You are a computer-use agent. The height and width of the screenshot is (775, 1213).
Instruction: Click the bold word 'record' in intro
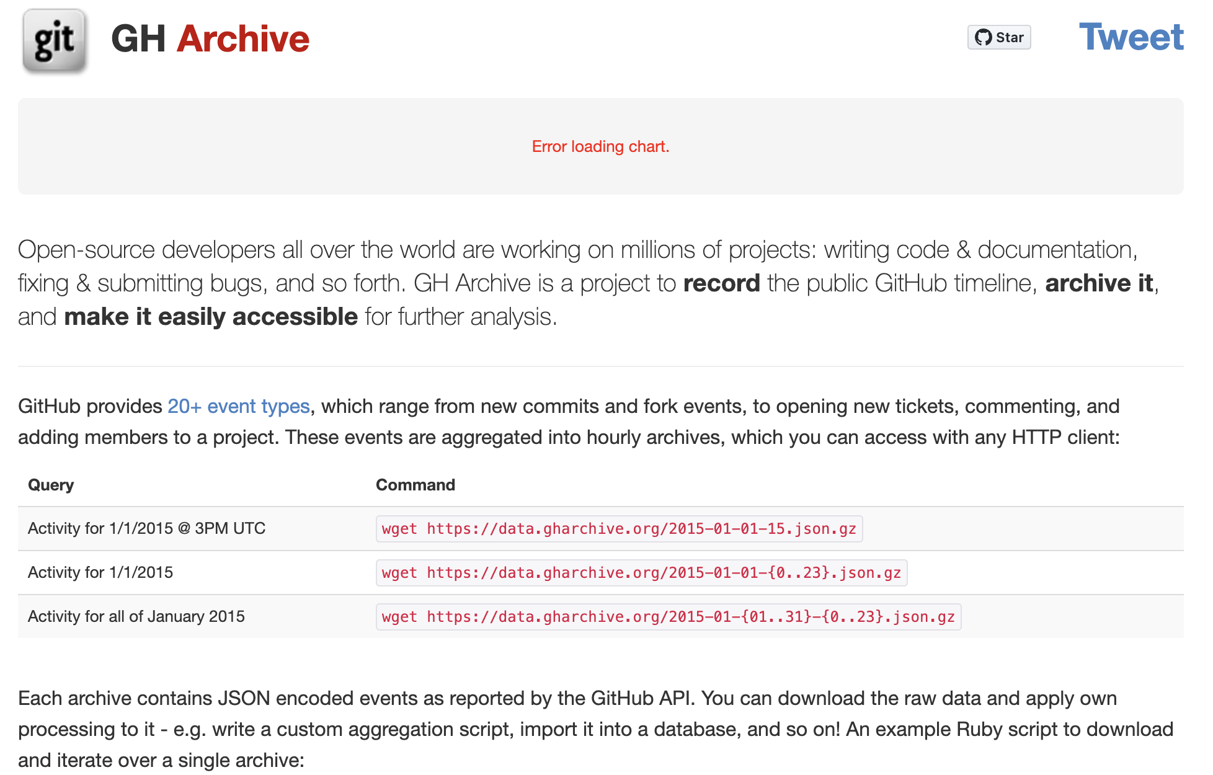coord(721,283)
